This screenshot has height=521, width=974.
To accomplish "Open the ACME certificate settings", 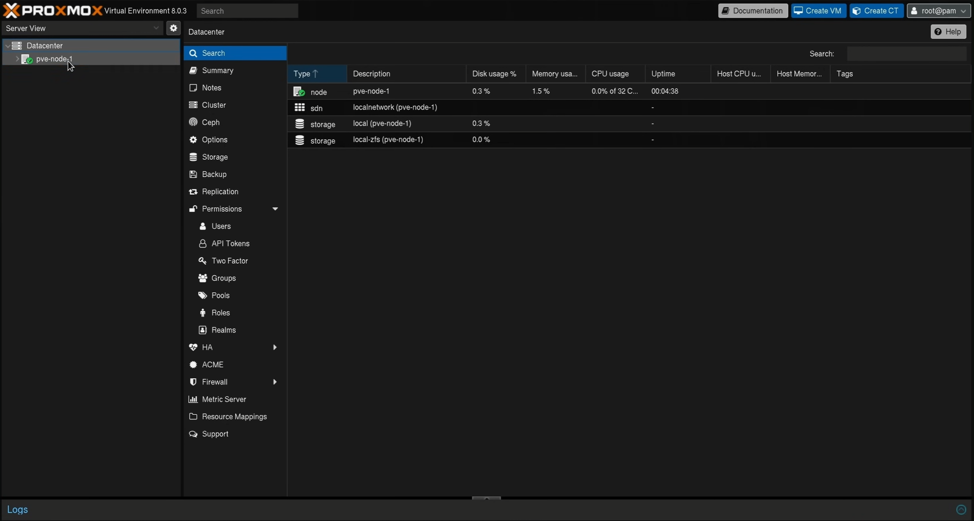I will (212, 365).
